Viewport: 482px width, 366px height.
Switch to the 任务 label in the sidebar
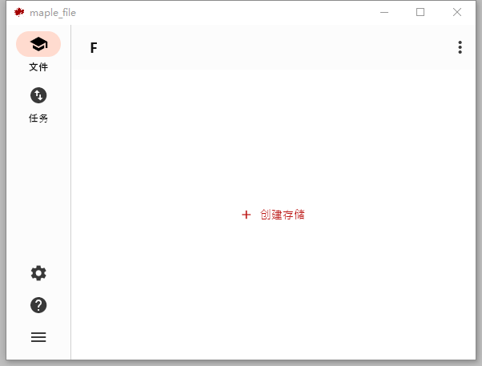pos(38,119)
